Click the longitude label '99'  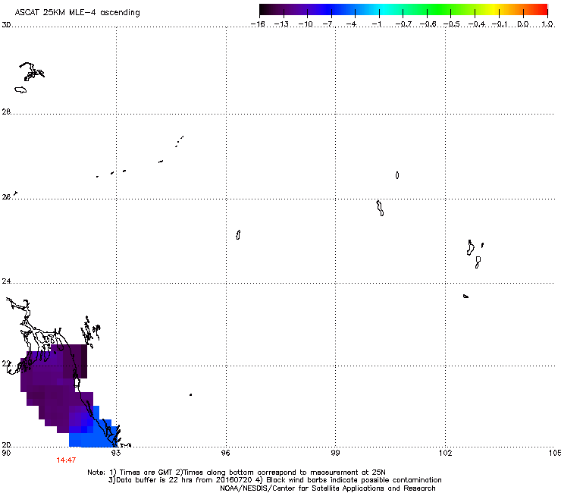(335, 453)
